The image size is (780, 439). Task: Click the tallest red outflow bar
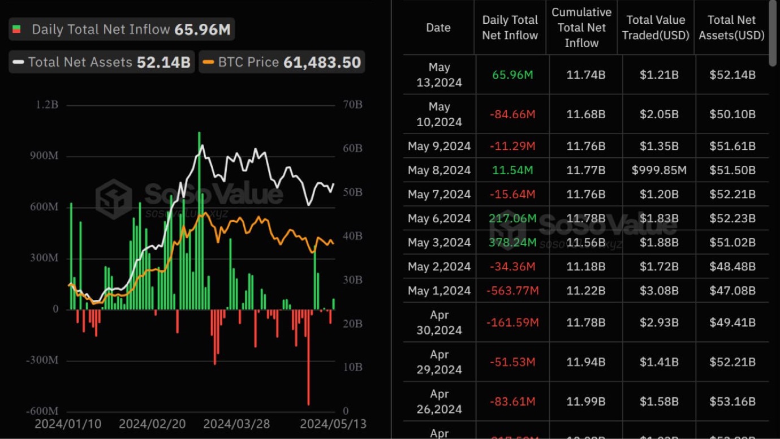click(x=308, y=356)
